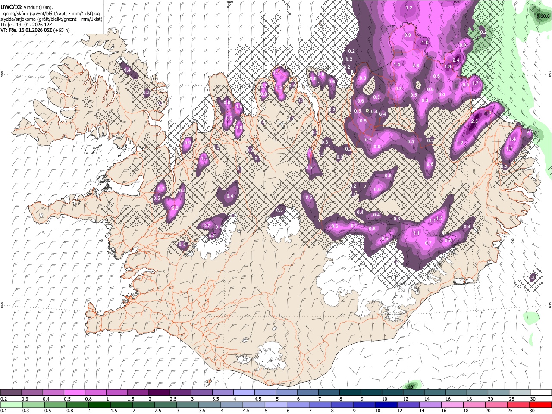The width and height of the screenshot is (552, 414).
Task: Click the 2.5 snowfall value on the map
Action: 474,122
